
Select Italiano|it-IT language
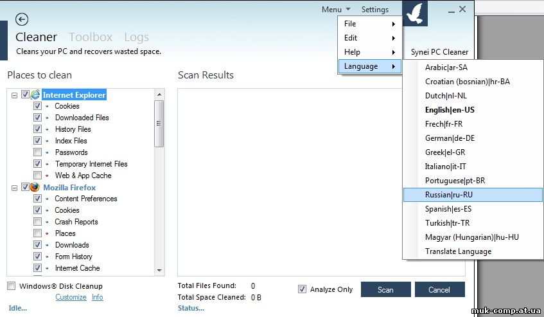point(473,167)
